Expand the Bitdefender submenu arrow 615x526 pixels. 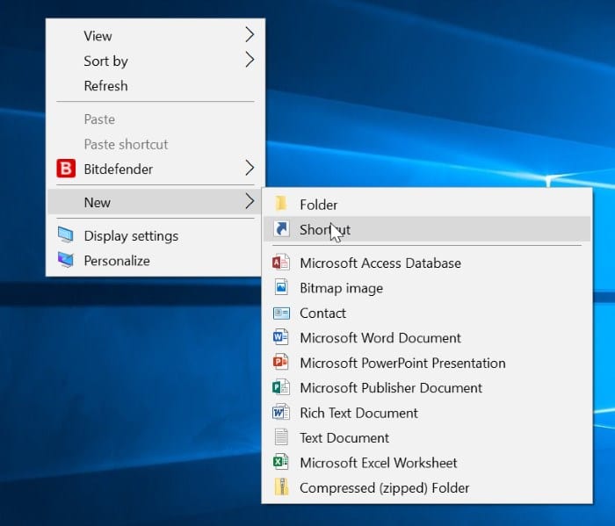(250, 168)
